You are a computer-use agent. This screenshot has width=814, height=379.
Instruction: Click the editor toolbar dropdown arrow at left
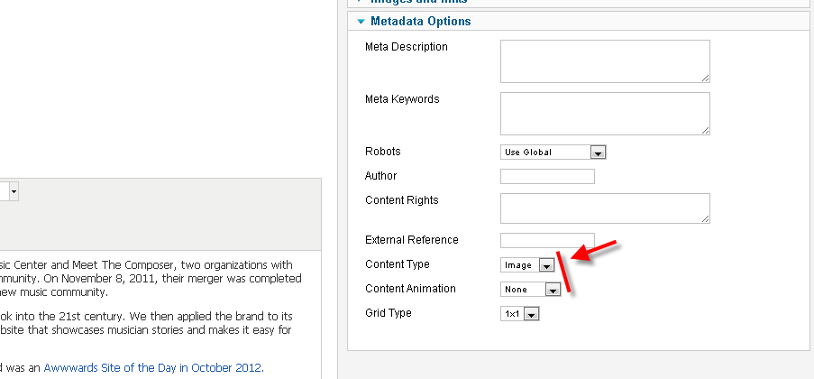pyautogui.click(x=14, y=191)
